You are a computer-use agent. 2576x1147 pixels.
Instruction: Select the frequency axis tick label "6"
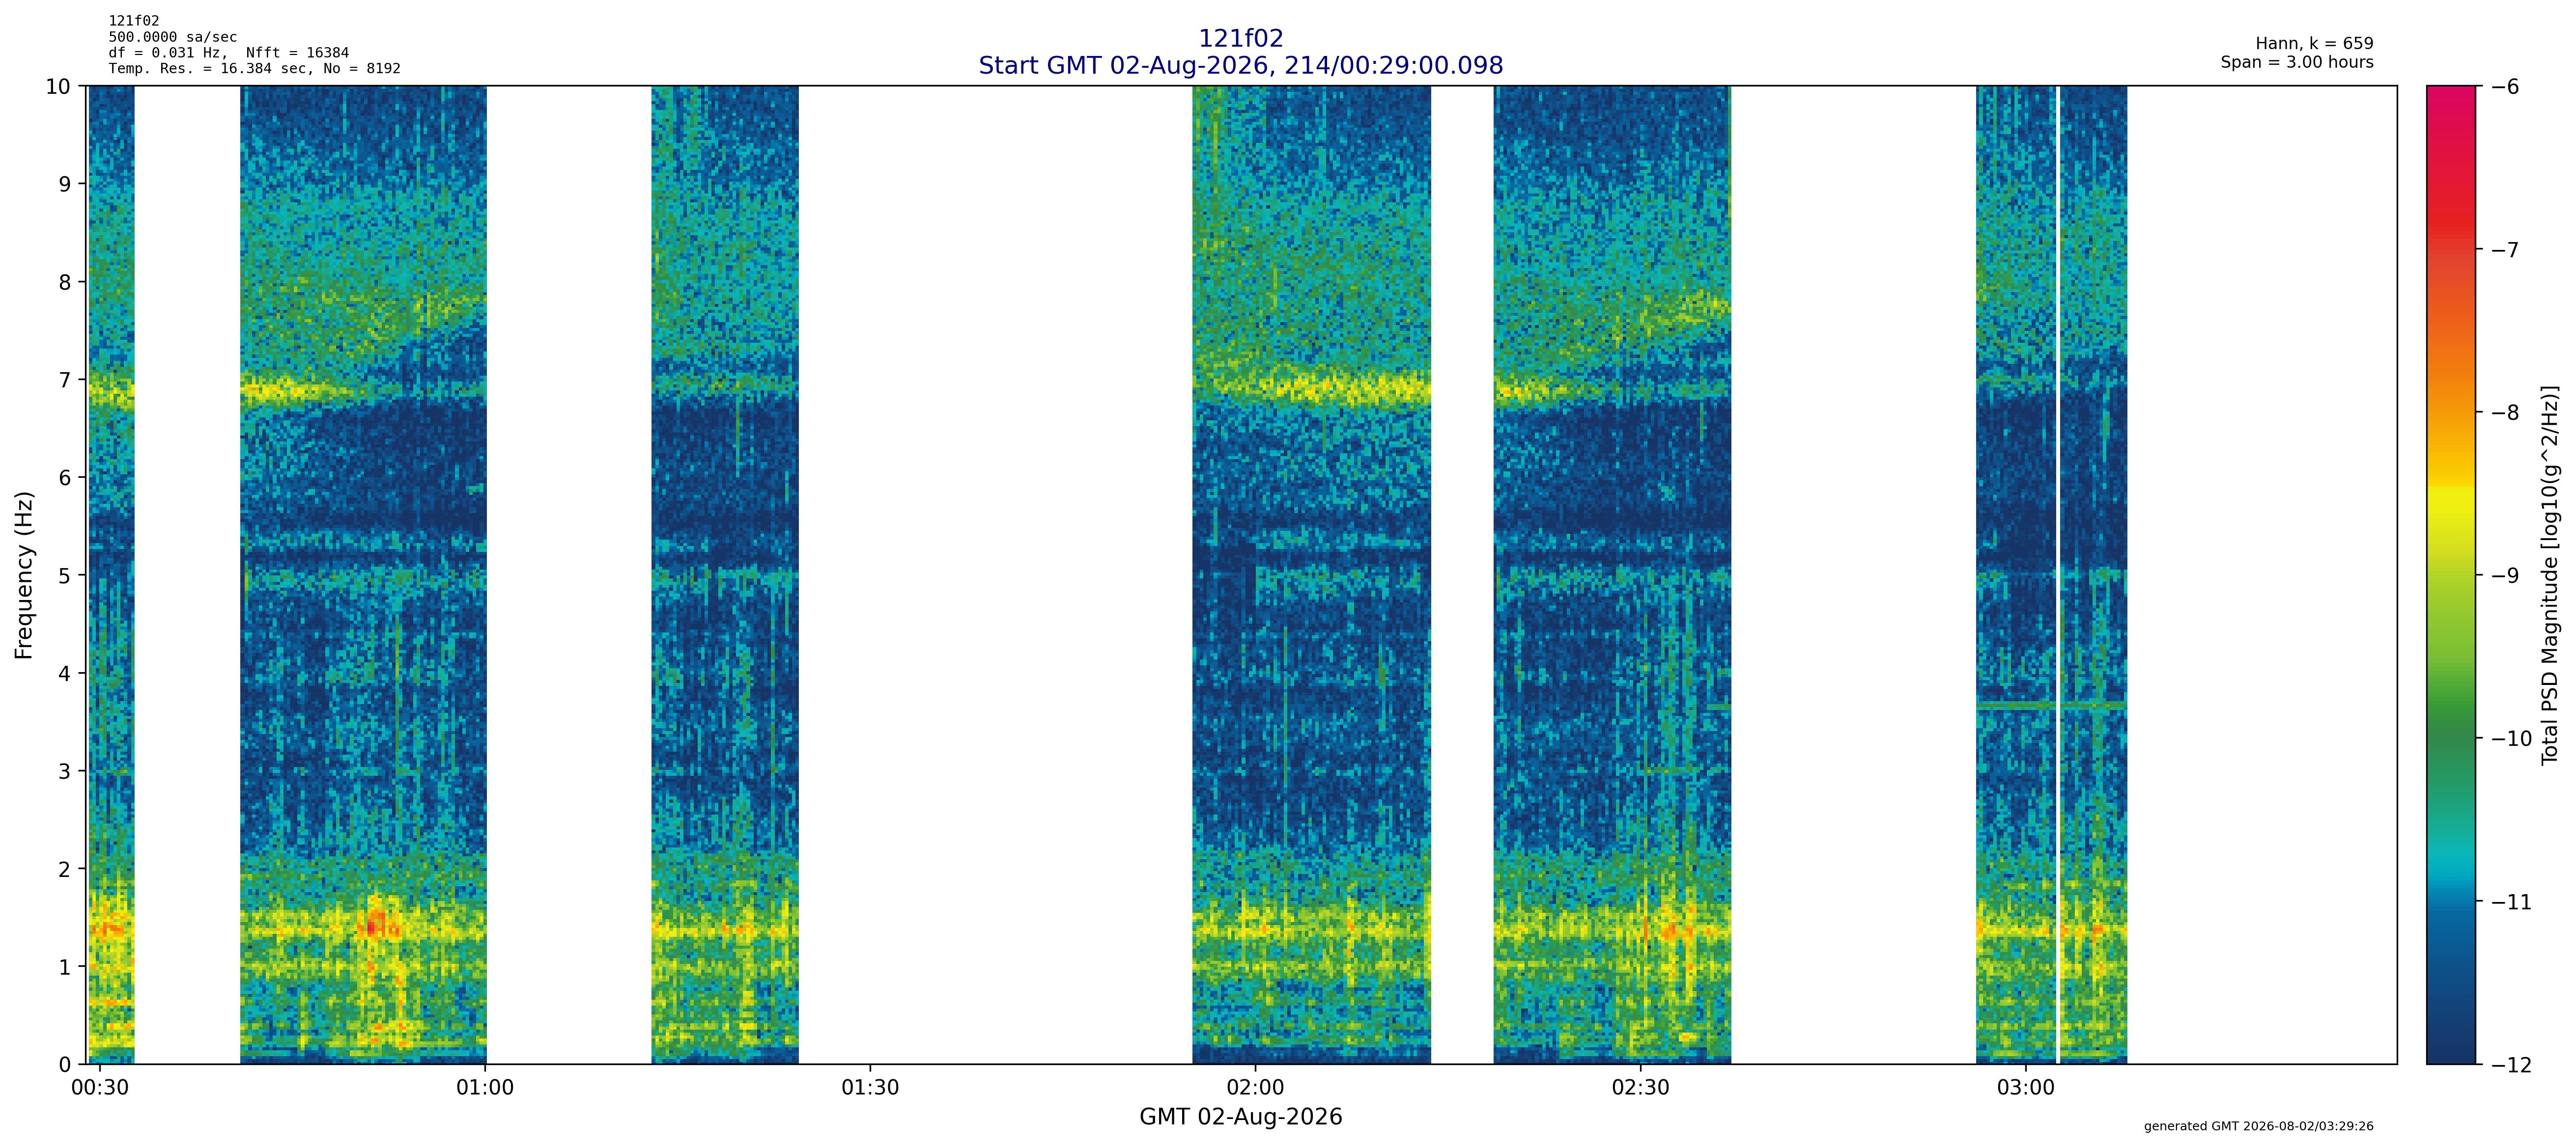(x=65, y=478)
